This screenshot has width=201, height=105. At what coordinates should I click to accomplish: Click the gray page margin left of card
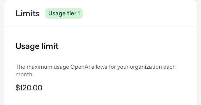(x=2, y=52)
